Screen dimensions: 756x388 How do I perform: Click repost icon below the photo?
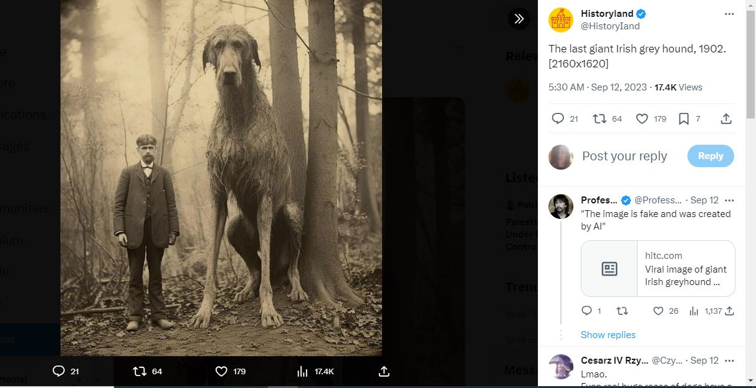point(140,371)
